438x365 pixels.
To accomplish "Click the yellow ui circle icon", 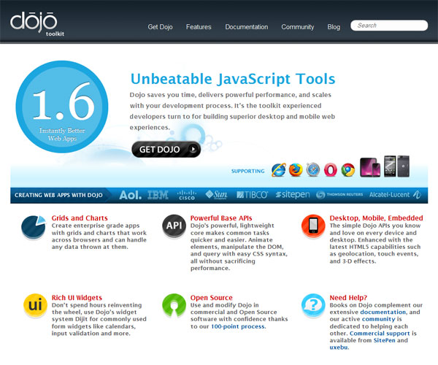I will 35,306.
